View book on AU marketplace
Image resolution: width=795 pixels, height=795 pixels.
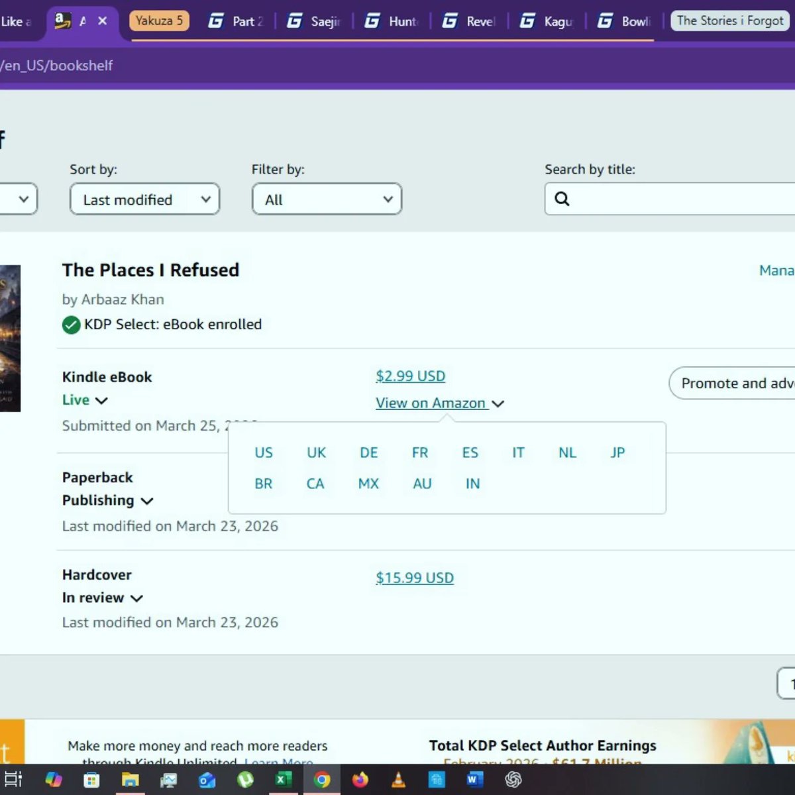point(422,484)
